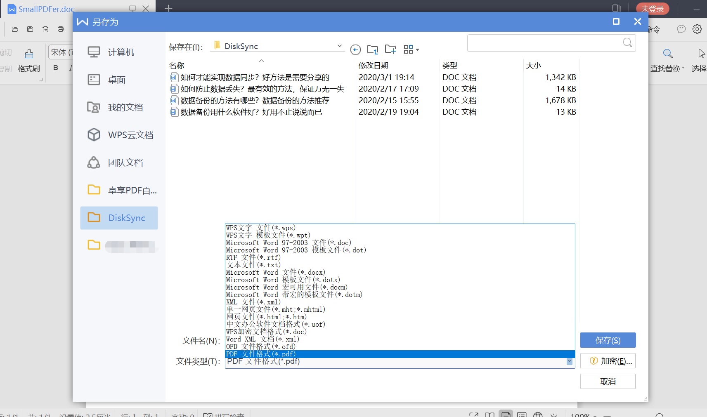Choose 网页文件(*.html;*.htm) format
The image size is (707, 417).
400,317
